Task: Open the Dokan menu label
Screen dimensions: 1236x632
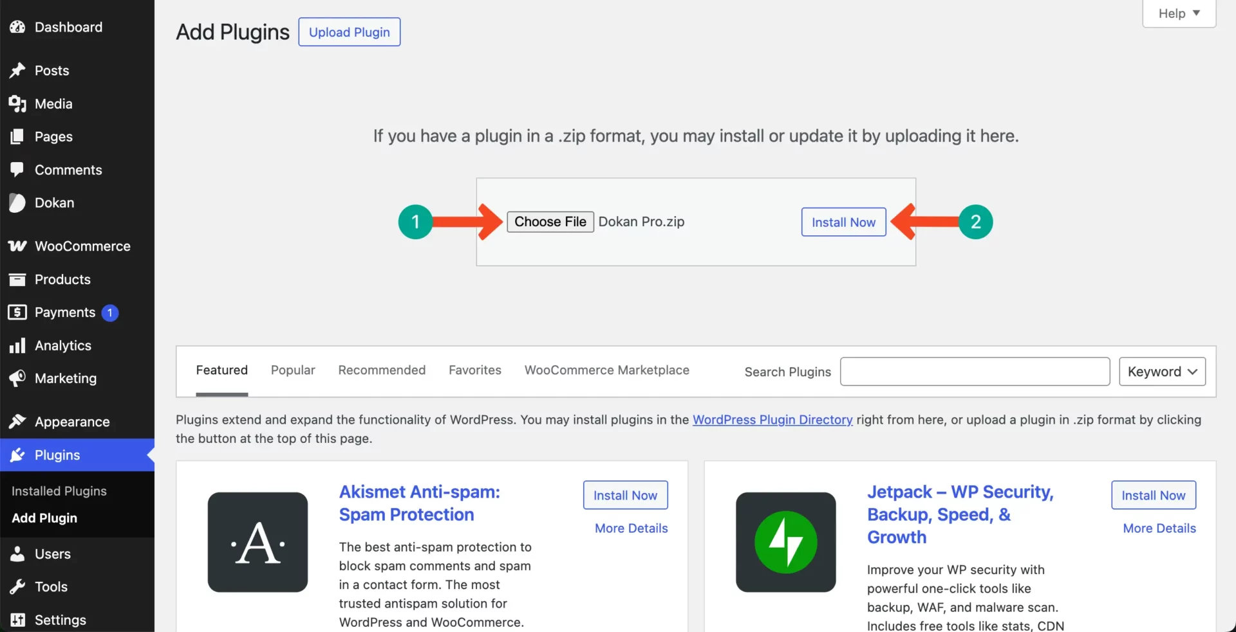Action: (55, 203)
